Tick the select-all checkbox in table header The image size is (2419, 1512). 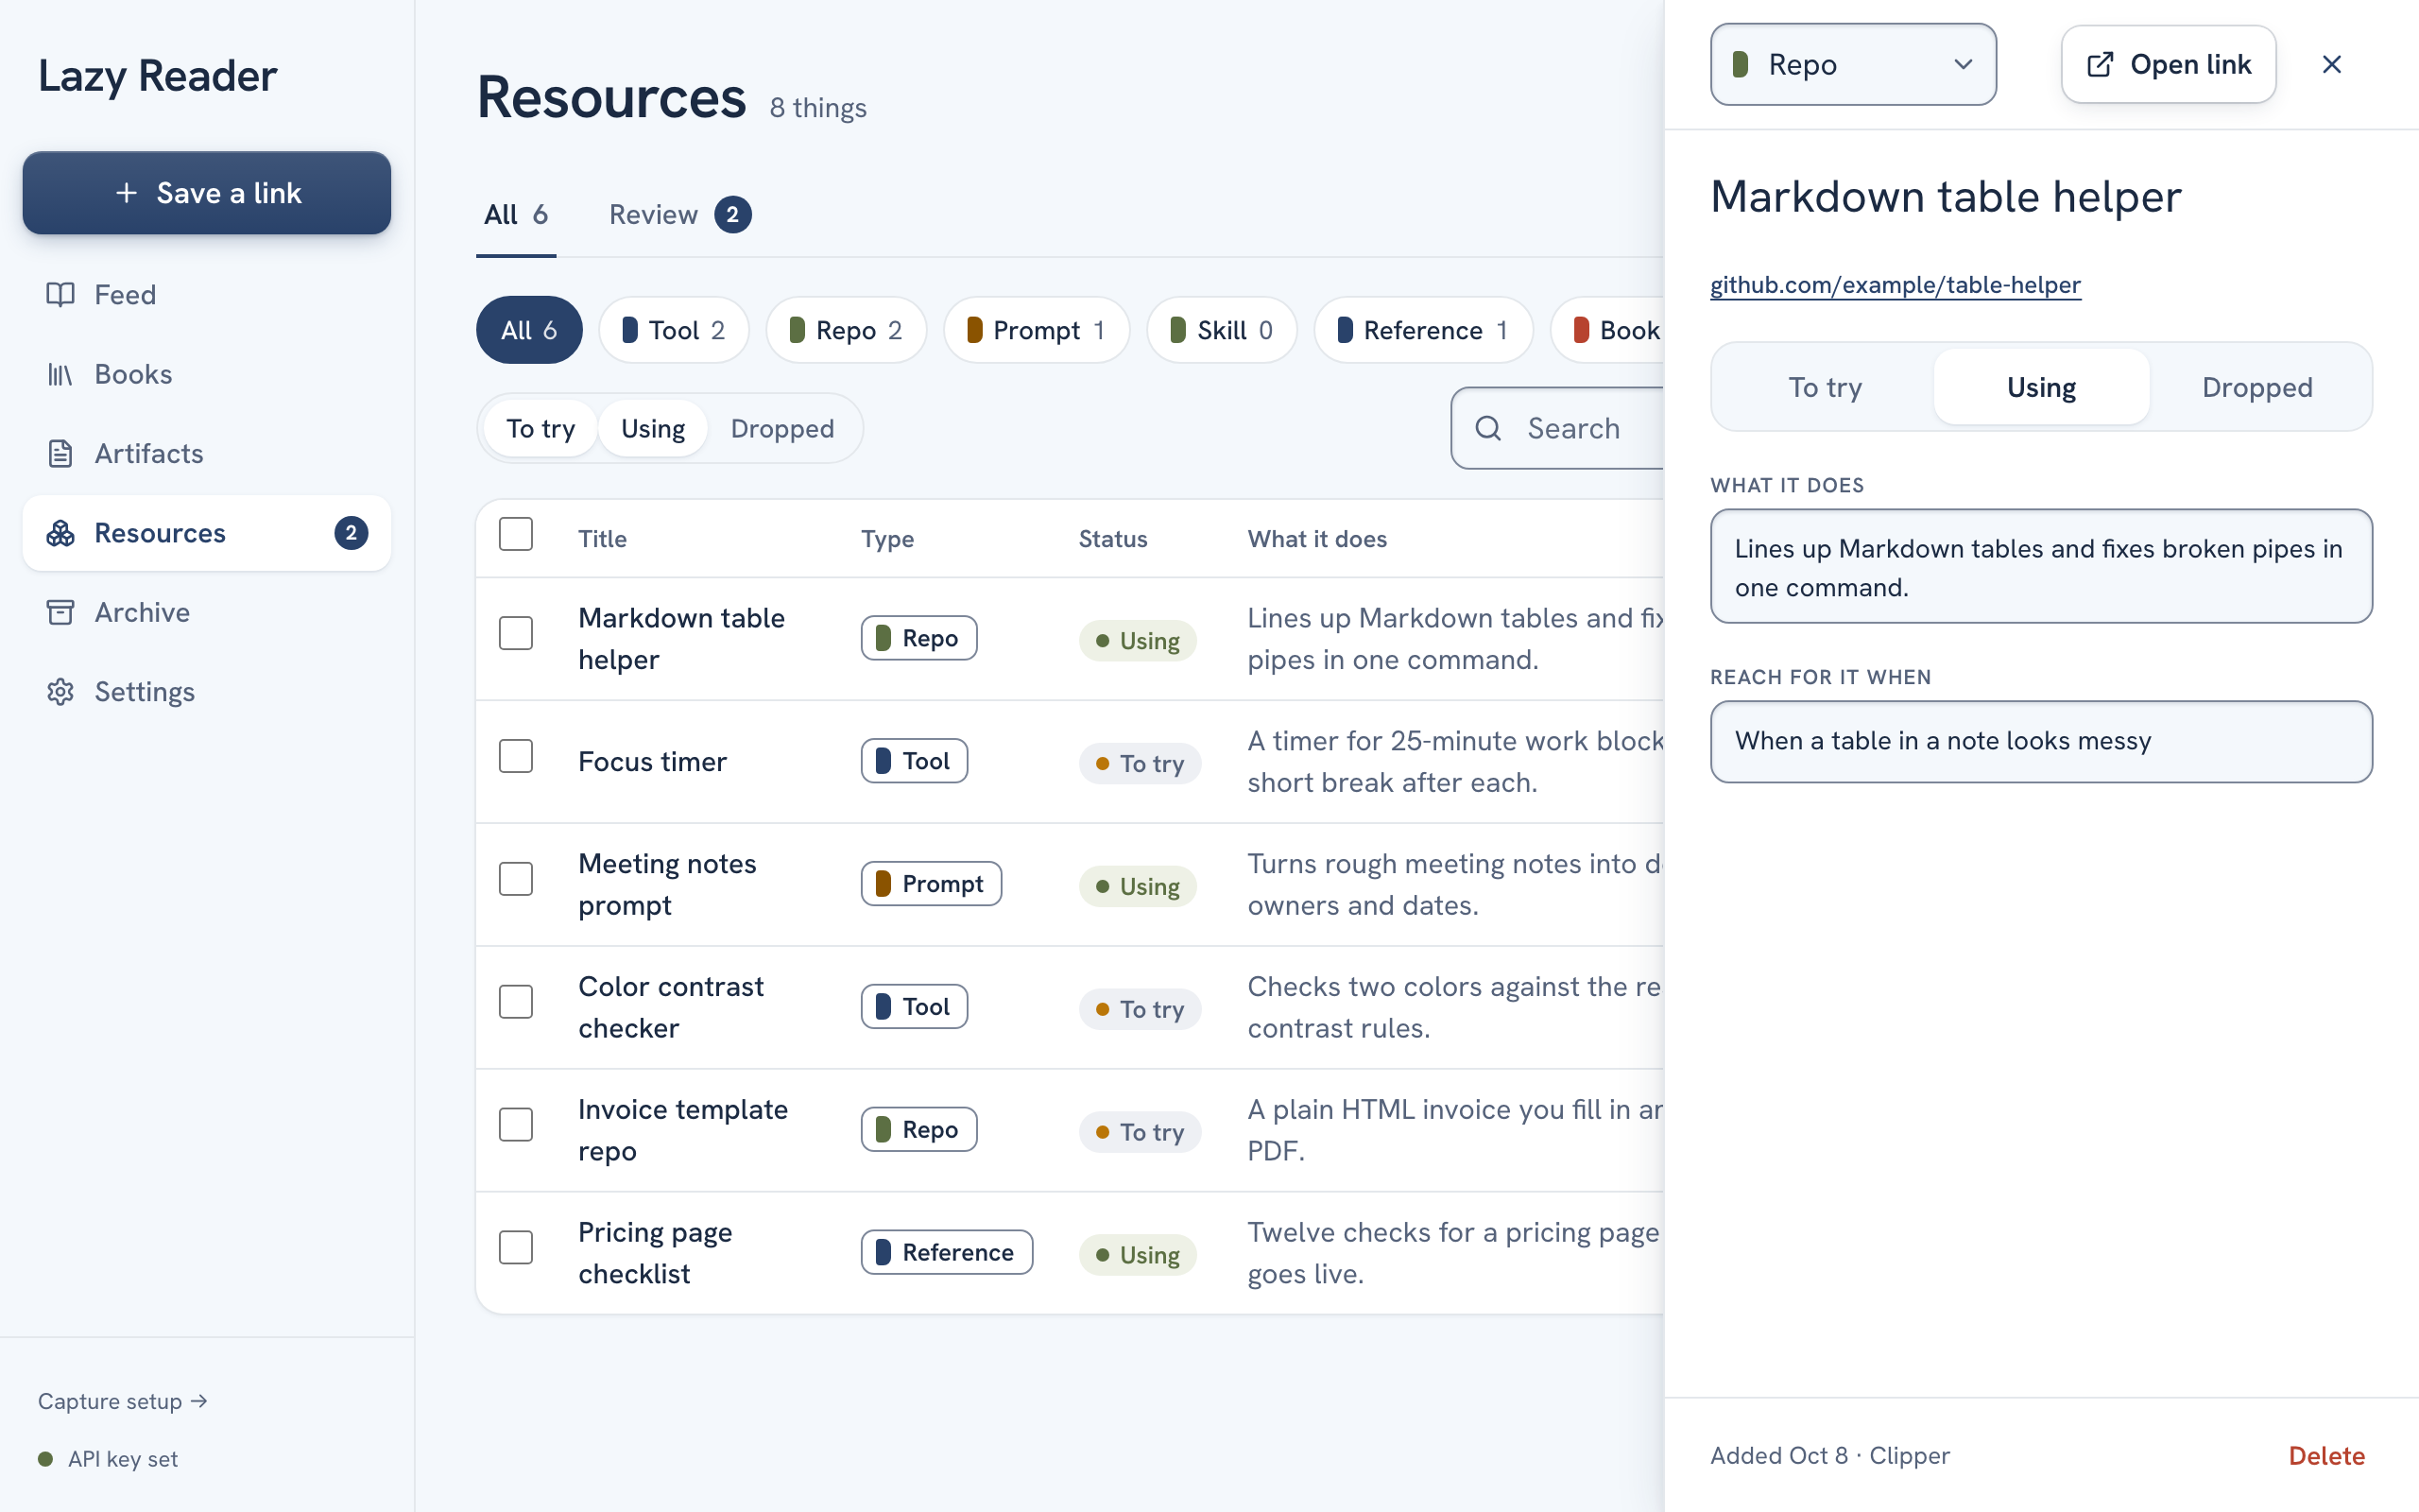click(x=516, y=534)
